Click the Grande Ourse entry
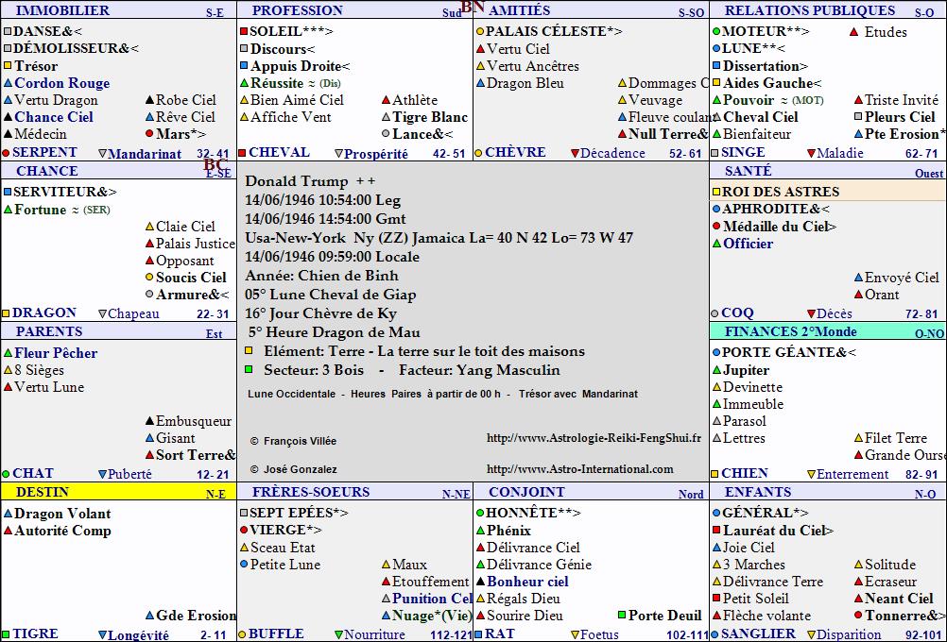The width and height of the screenshot is (947, 642). pyautogui.click(x=904, y=455)
